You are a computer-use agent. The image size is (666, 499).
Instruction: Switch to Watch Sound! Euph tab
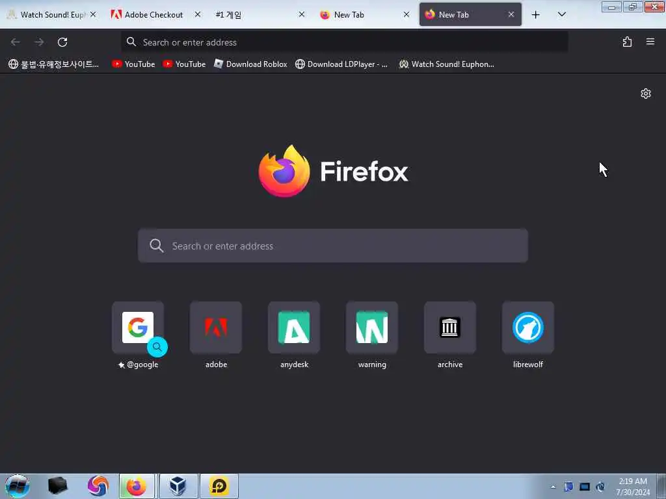51,15
